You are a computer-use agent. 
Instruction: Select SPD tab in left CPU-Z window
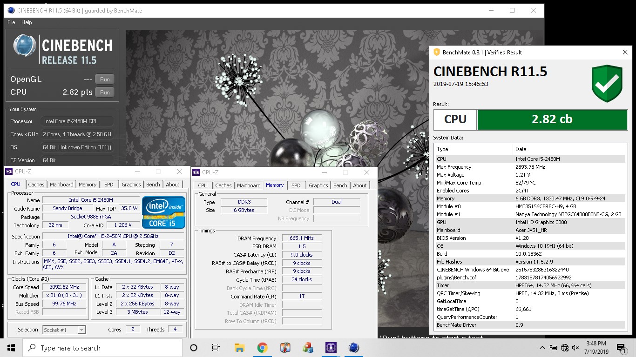coord(109,185)
